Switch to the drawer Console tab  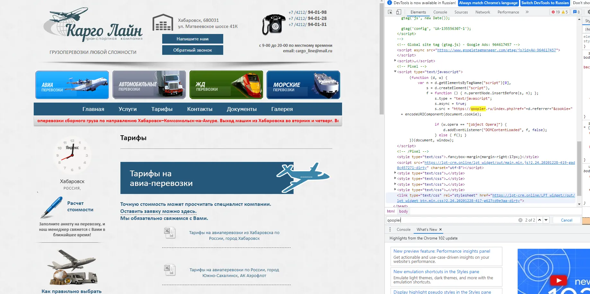[x=403, y=230]
